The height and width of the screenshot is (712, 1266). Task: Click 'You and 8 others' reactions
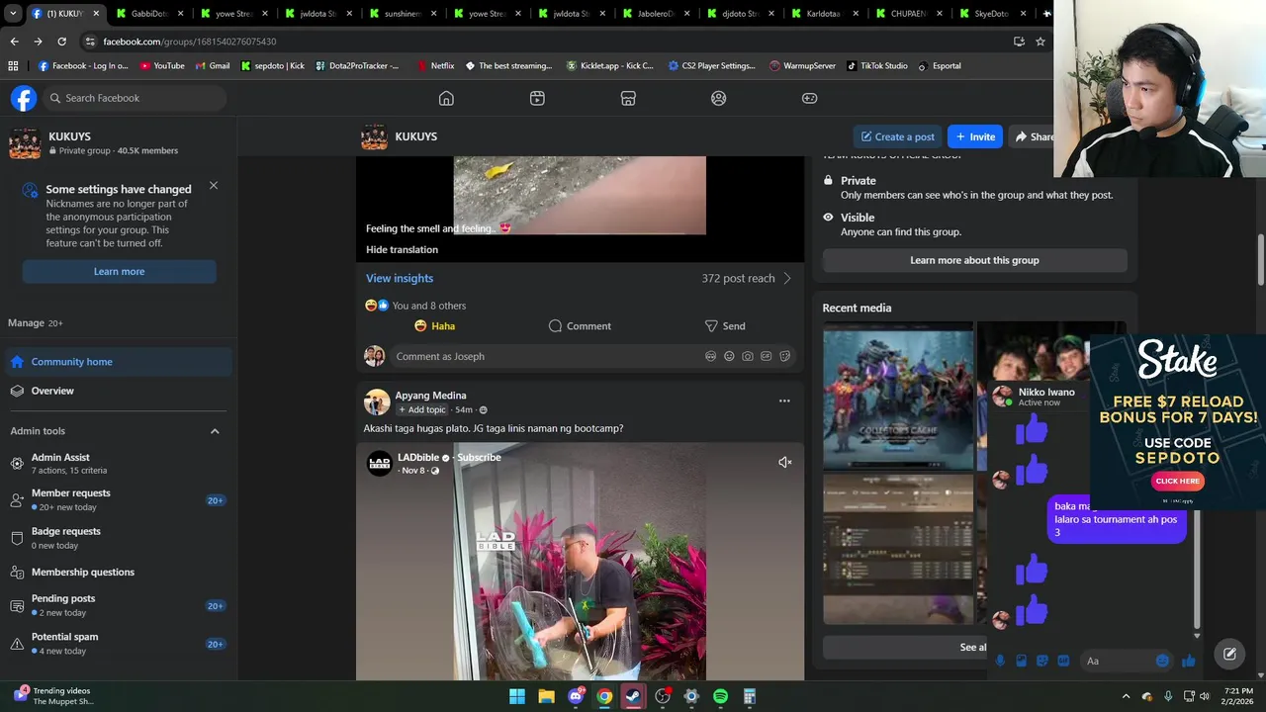[x=428, y=306]
